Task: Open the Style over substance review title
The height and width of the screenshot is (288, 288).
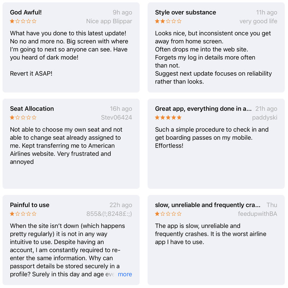Action: coord(185,12)
